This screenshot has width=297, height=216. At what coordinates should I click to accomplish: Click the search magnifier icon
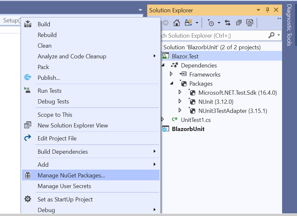(271, 35)
